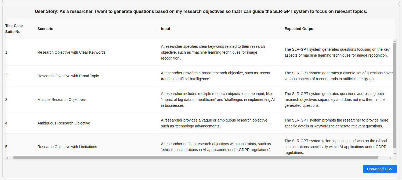Click the horizontal scrollbar left arrow

pyautogui.click(x=7, y=158)
